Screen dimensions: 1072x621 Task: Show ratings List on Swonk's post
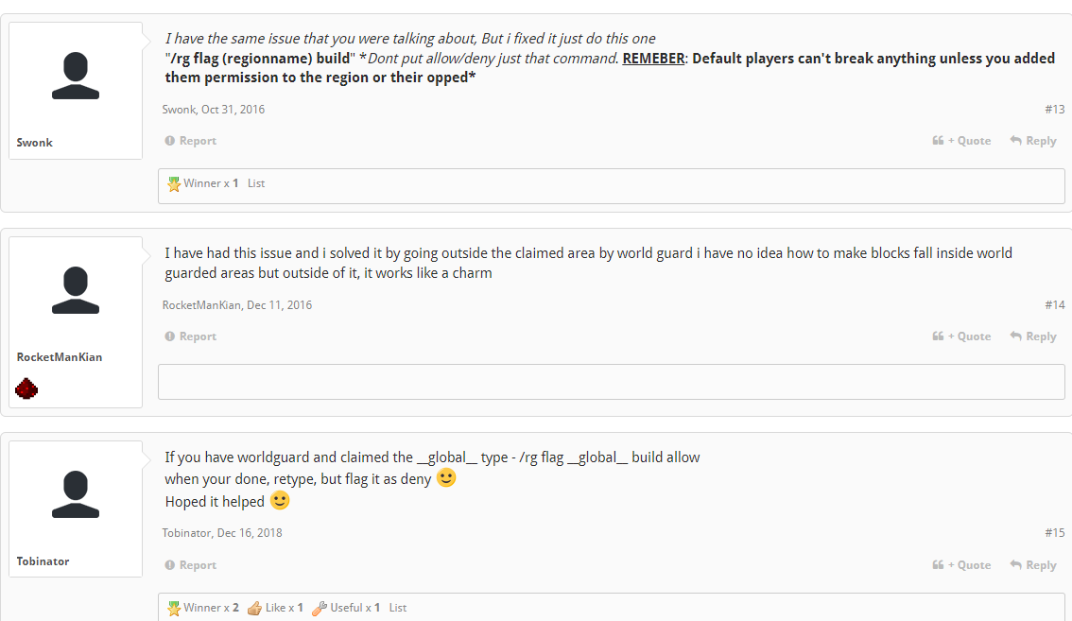(x=256, y=183)
